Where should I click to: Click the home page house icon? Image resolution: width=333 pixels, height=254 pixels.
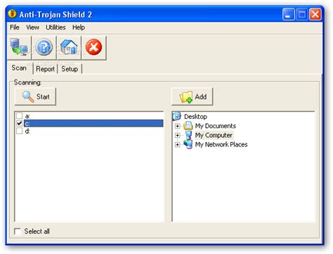[x=69, y=47]
